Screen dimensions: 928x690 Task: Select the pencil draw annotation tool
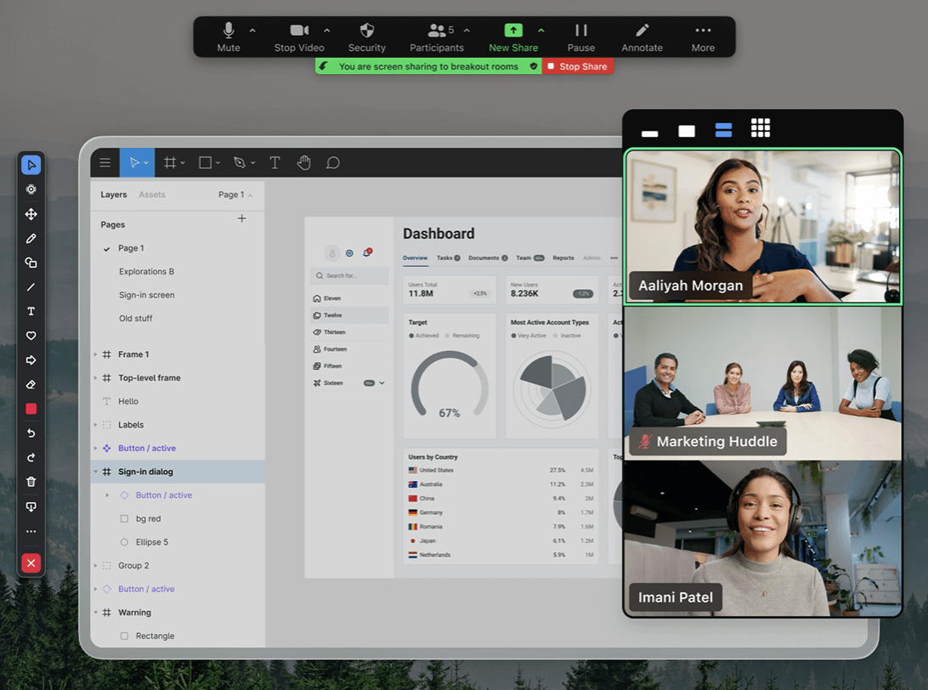pos(31,238)
